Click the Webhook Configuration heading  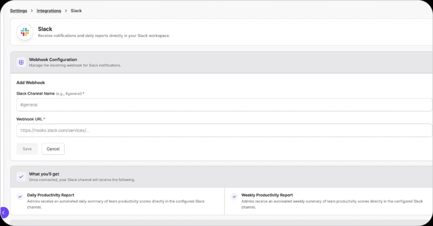pos(53,60)
